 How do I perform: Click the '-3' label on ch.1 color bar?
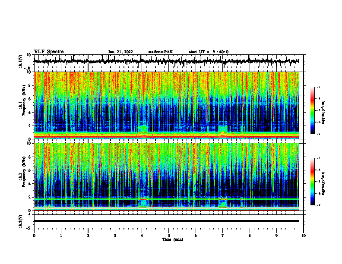[319, 87]
